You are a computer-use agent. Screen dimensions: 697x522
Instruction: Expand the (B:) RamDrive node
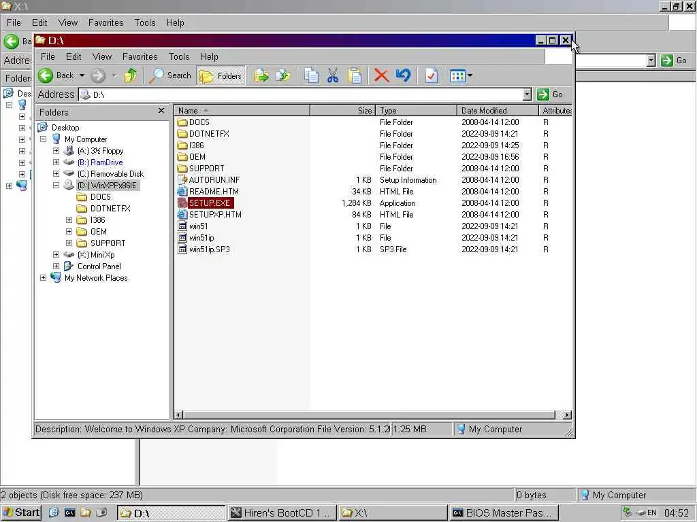click(x=56, y=162)
